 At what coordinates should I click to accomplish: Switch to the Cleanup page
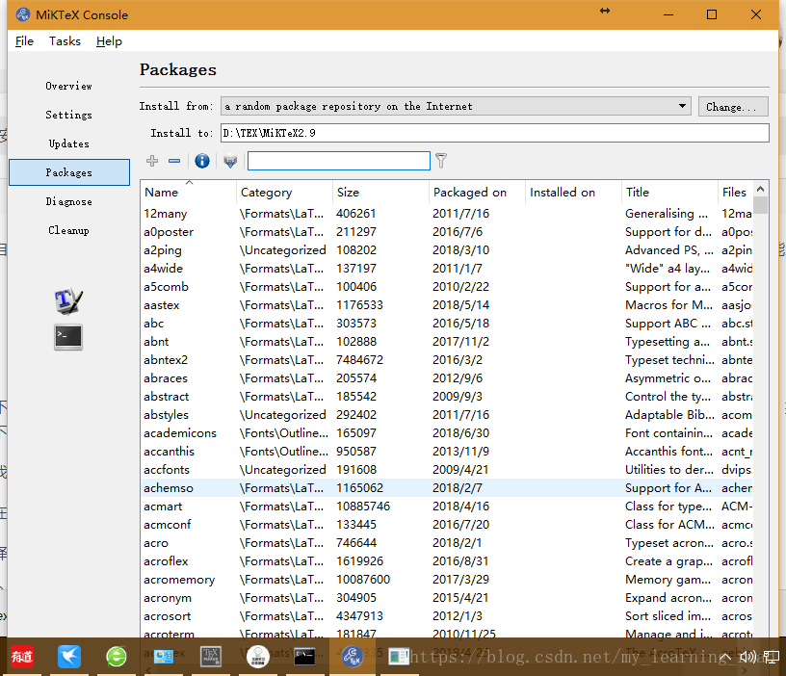(x=68, y=230)
